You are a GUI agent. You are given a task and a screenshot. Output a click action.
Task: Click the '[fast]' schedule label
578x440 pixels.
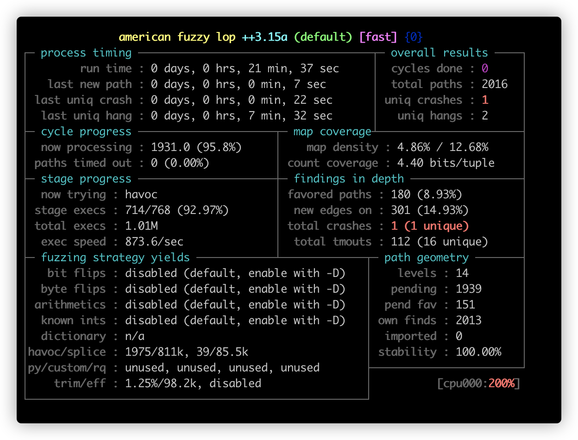(378, 37)
